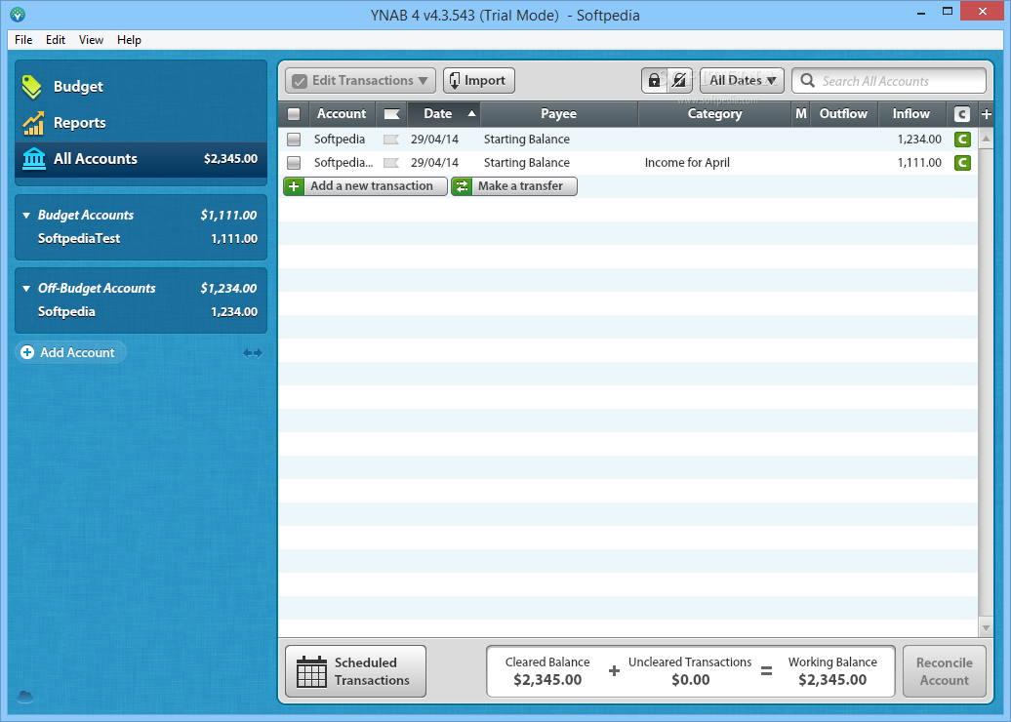Viewport: 1011px width, 722px height.
Task: Click scrollbar down arrow in transaction list
Action: coord(986,627)
